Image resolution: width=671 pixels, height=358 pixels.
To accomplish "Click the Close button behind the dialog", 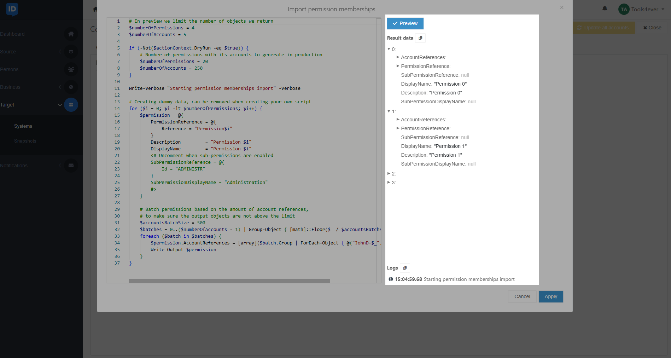I will coord(652,28).
